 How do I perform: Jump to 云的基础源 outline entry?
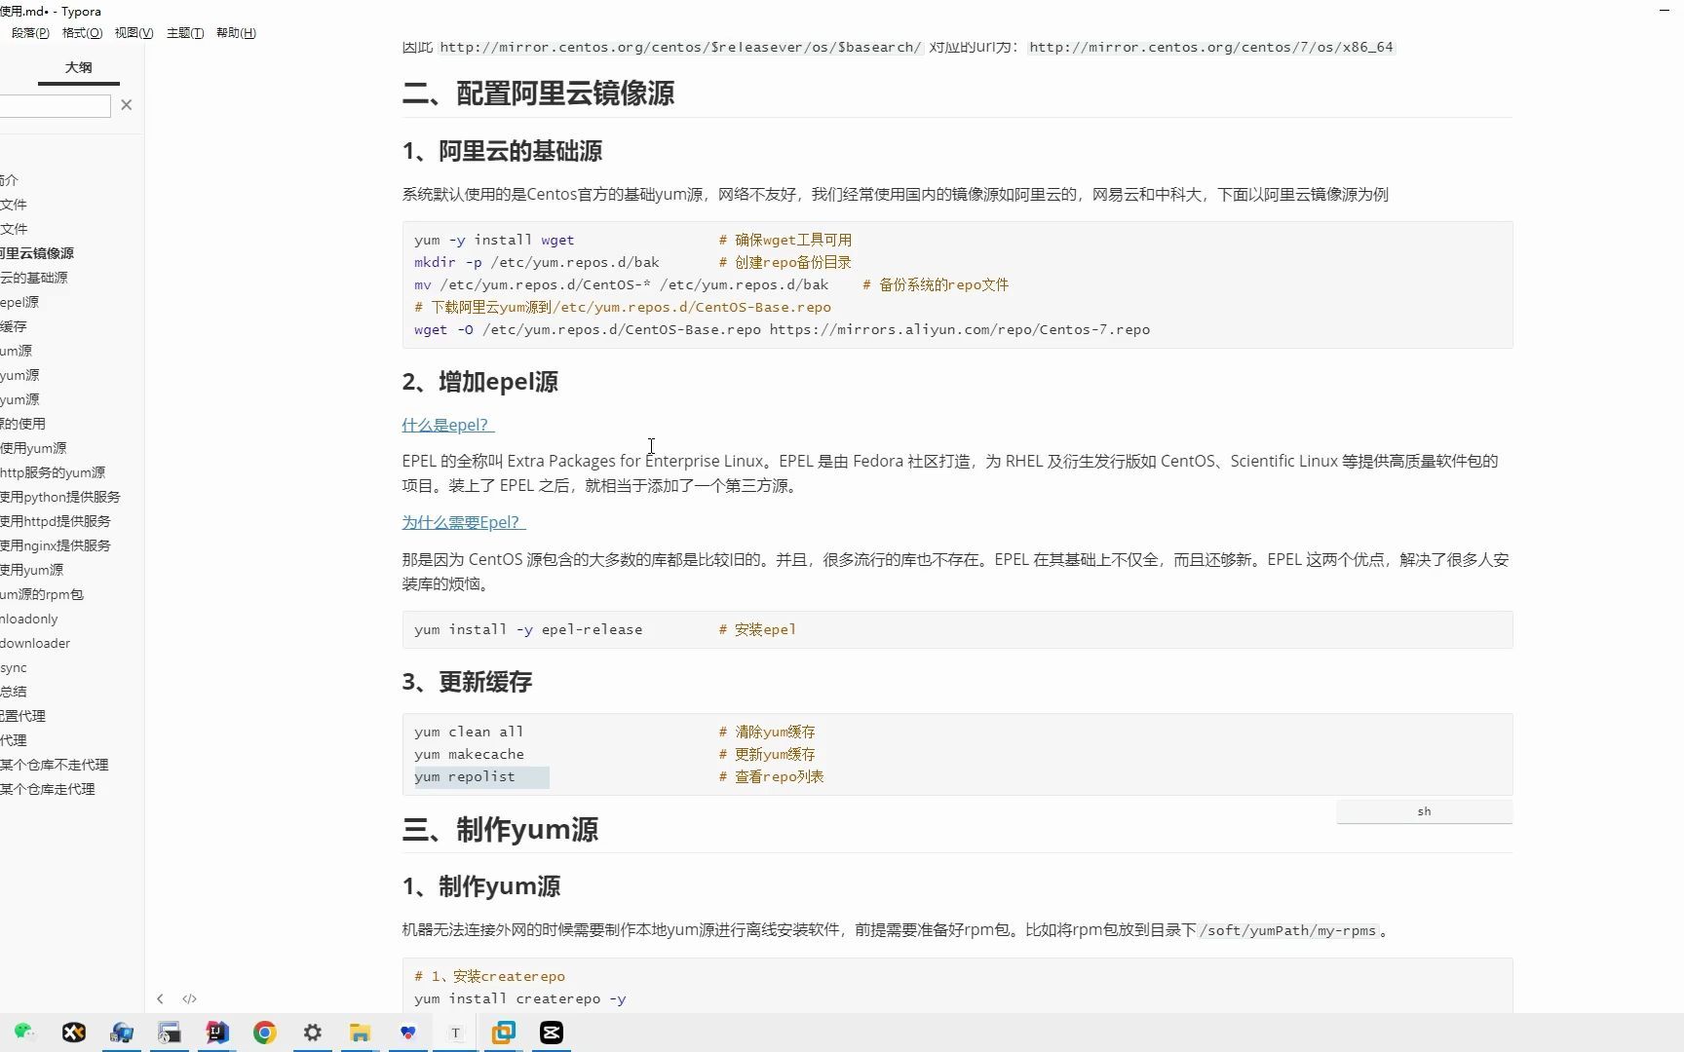34,278
